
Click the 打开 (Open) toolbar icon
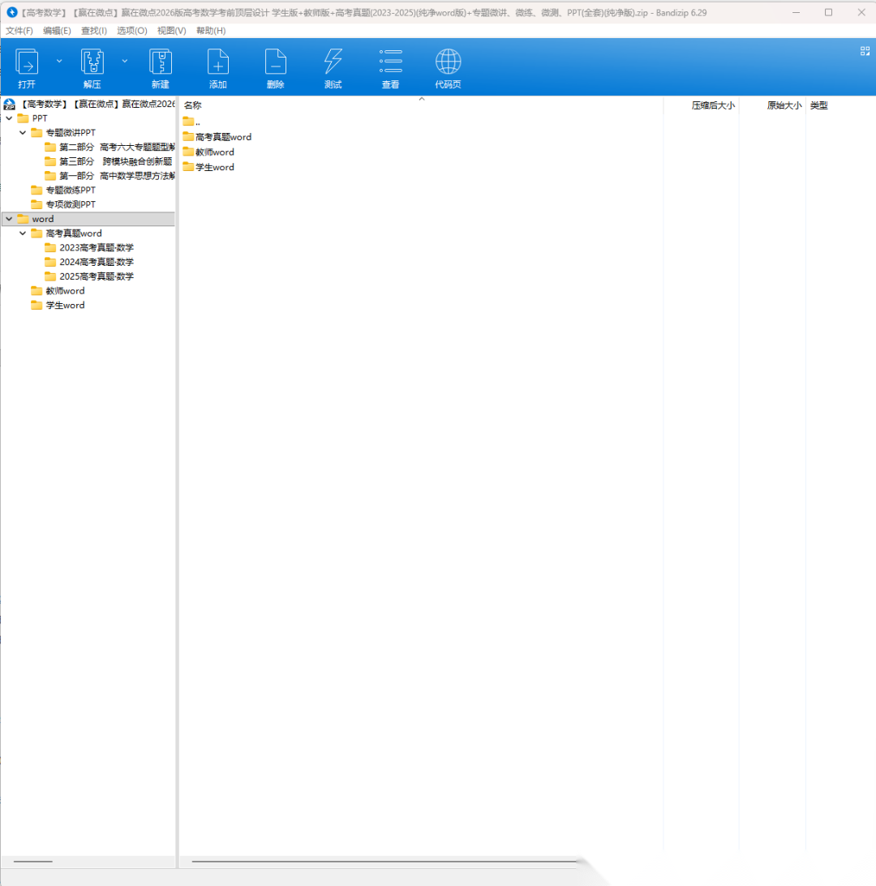(27, 62)
